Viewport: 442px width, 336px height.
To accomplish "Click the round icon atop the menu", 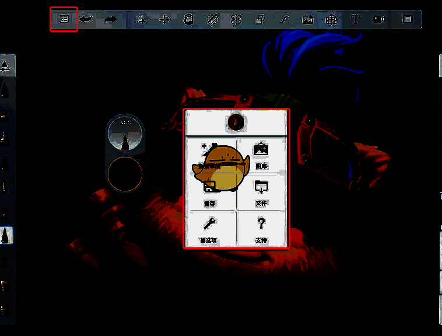I will 236,123.
